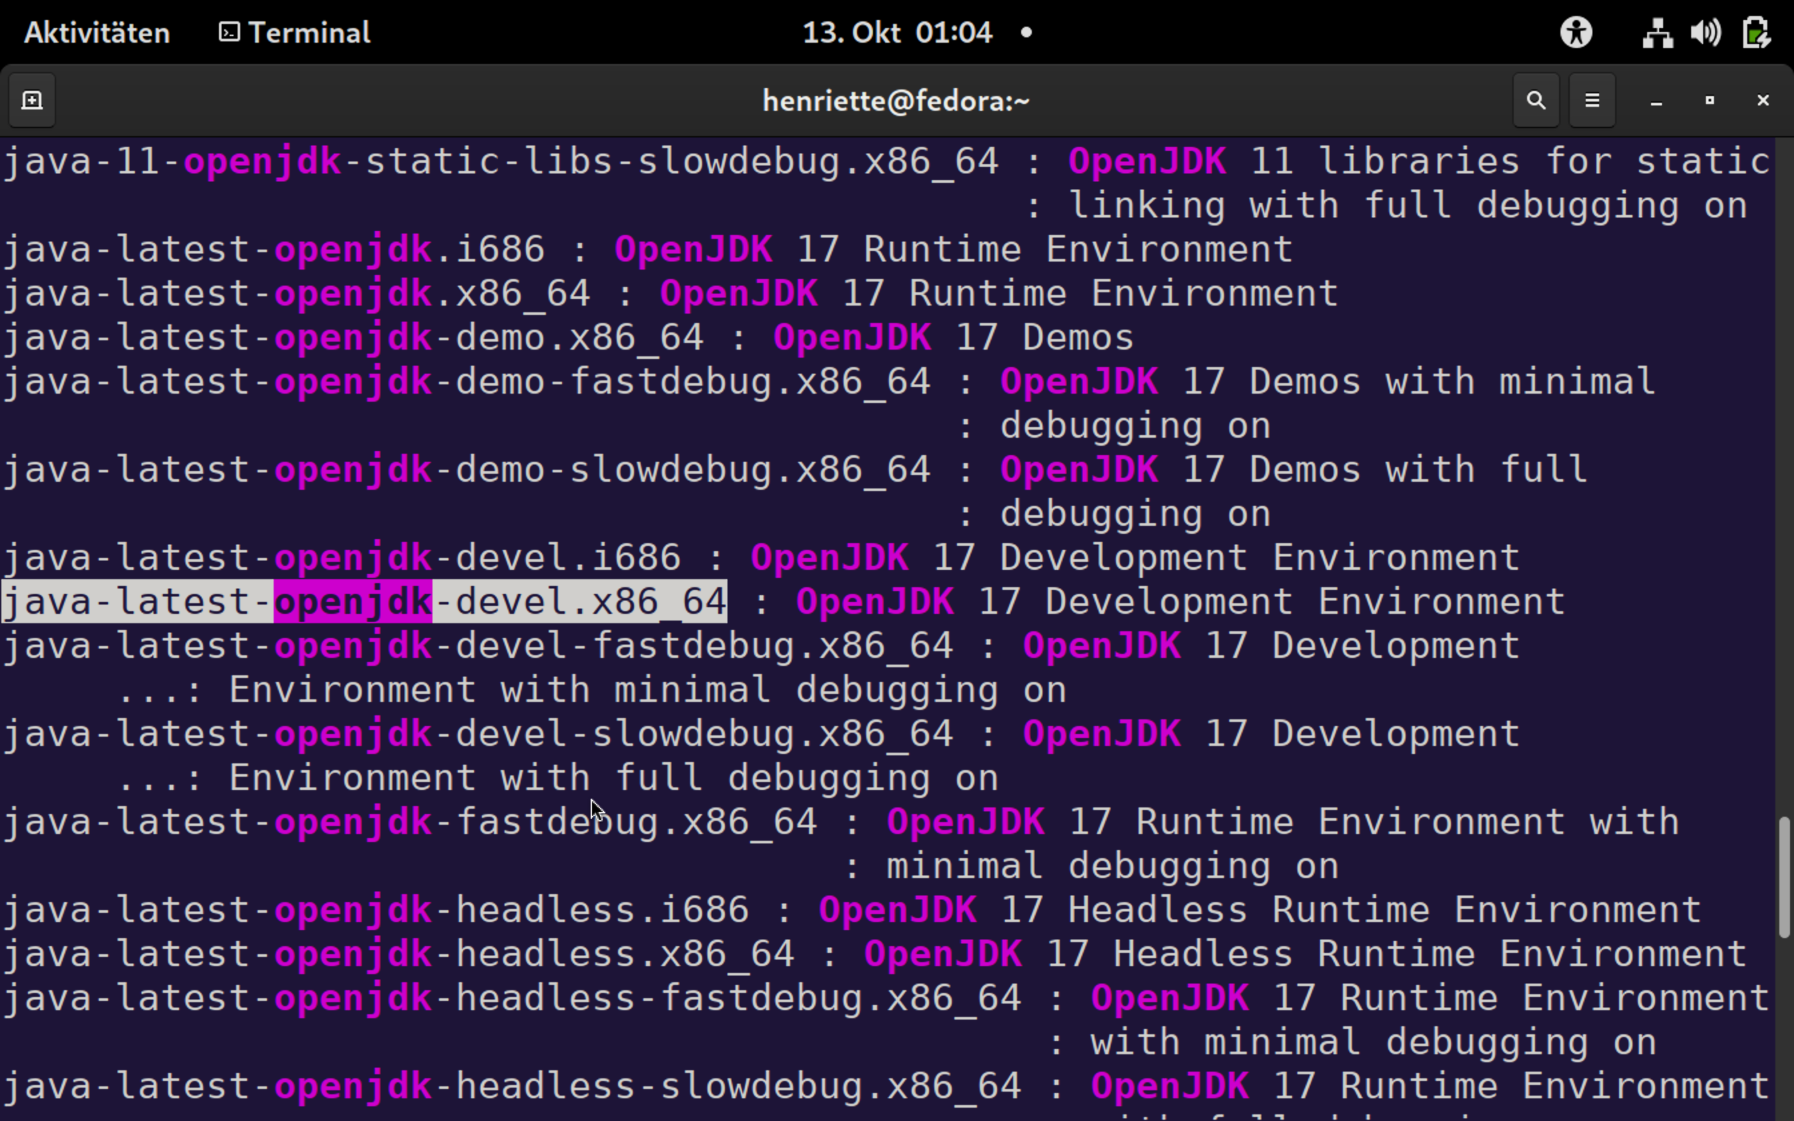Click the 'linking with full debugging on' text
1794x1121 pixels.
coord(1410,206)
